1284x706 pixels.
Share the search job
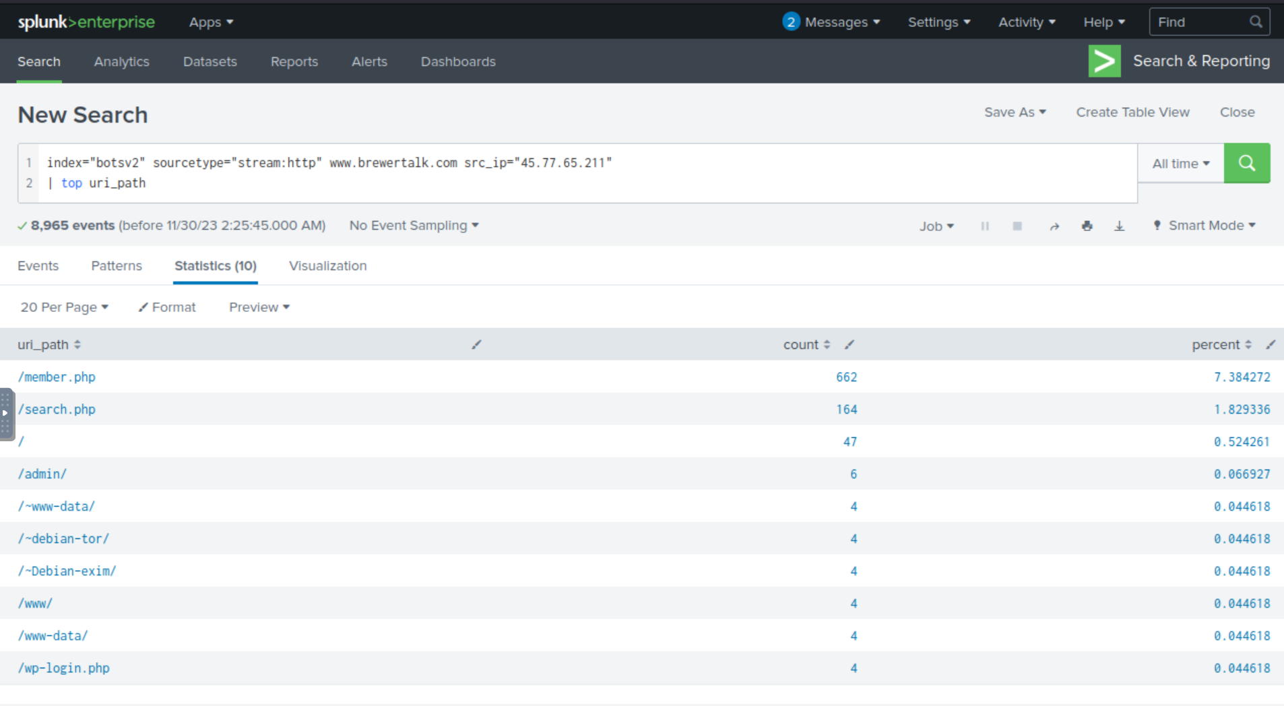(x=1054, y=226)
